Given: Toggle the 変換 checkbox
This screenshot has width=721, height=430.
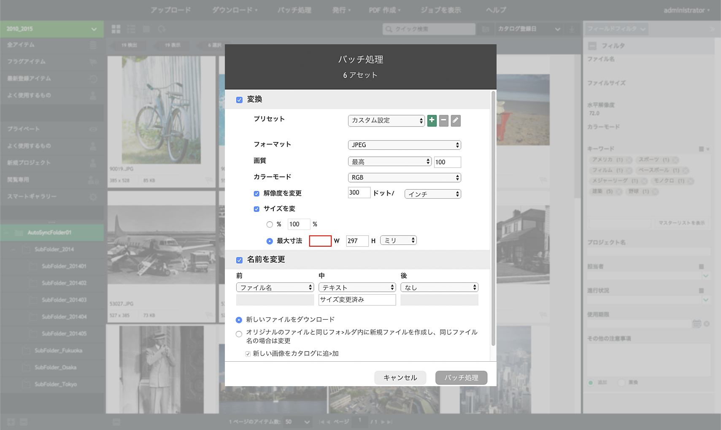Looking at the screenshot, I should 239,100.
